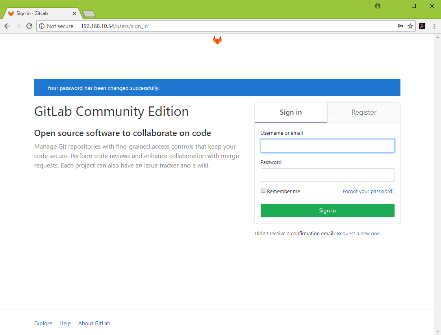
Task: Click the green Sign in button
Action: pyautogui.click(x=327, y=210)
